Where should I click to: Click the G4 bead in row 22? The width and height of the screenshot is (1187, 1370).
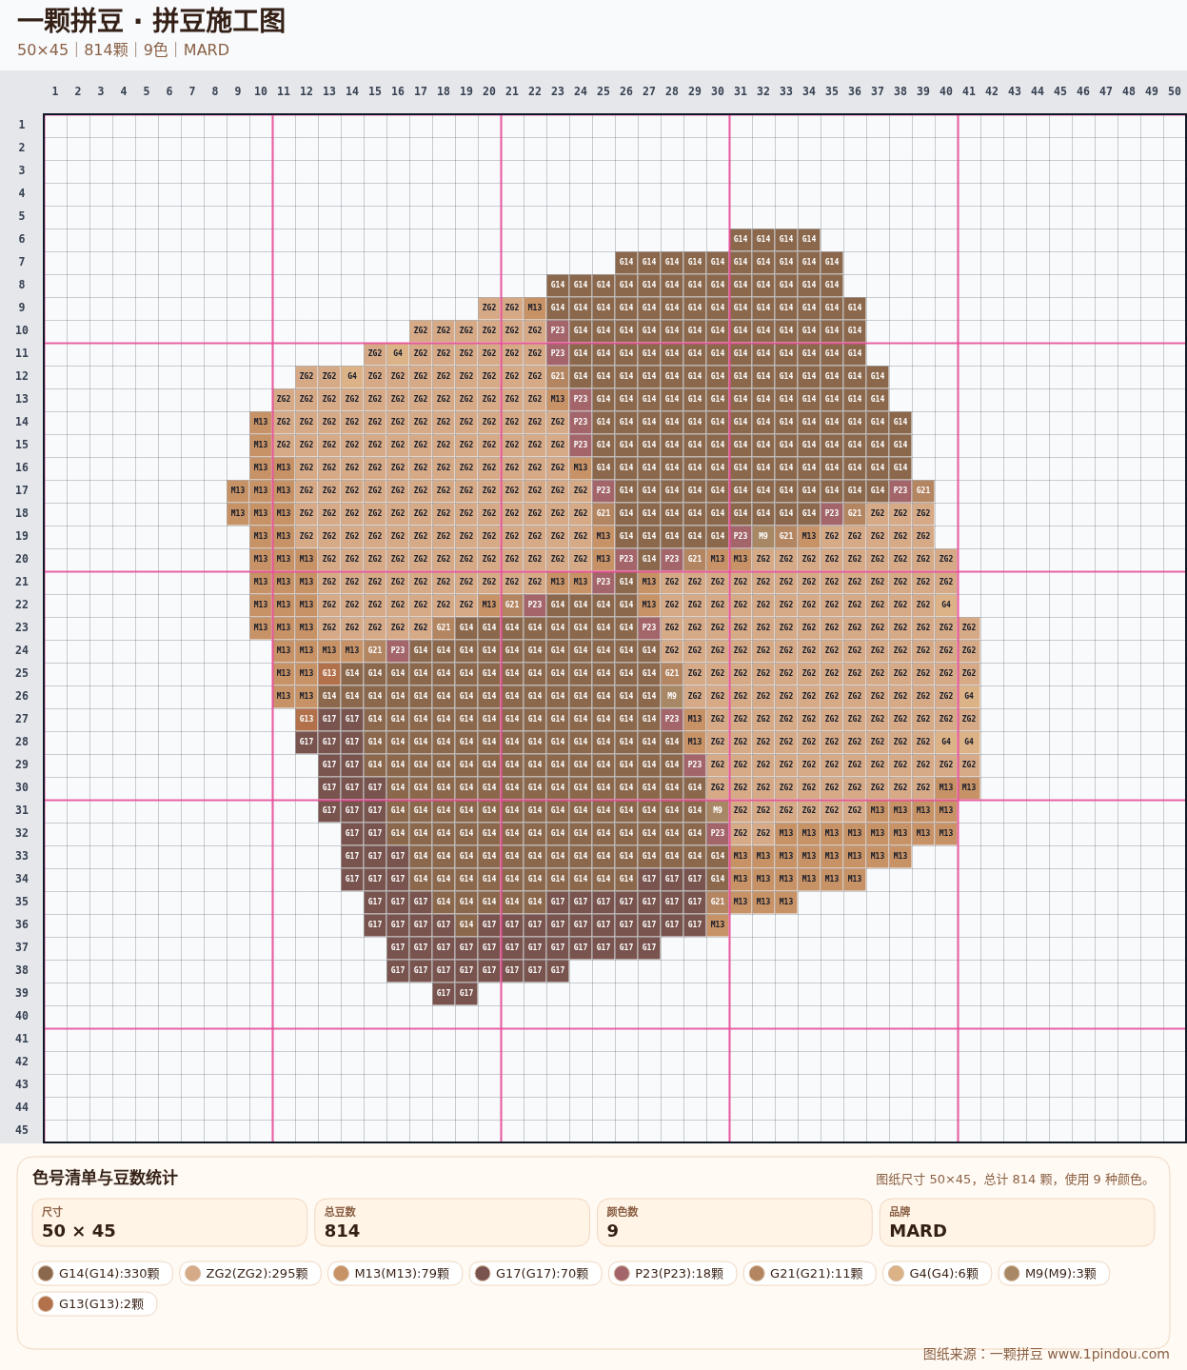946,605
